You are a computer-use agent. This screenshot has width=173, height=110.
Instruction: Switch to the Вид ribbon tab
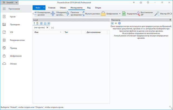tap(89, 8)
